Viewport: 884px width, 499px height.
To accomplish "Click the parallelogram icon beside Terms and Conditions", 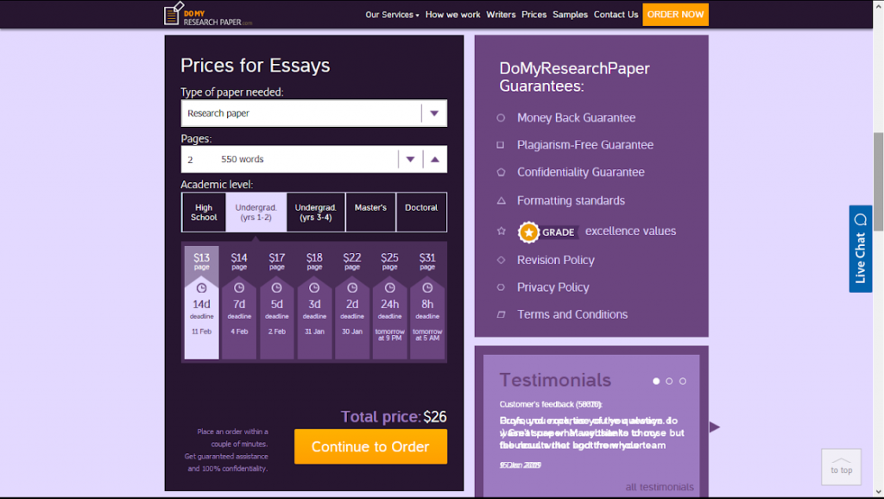I will coord(501,314).
